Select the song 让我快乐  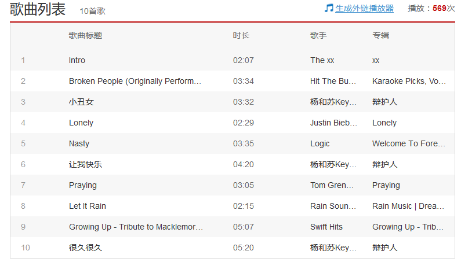click(x=85, y=164)
